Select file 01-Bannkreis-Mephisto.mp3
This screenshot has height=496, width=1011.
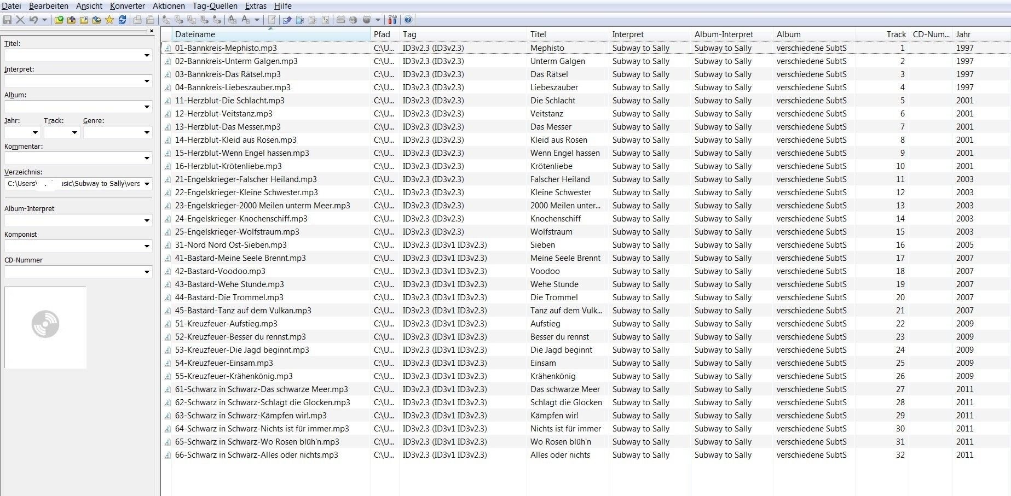click(x=226, y=48)
